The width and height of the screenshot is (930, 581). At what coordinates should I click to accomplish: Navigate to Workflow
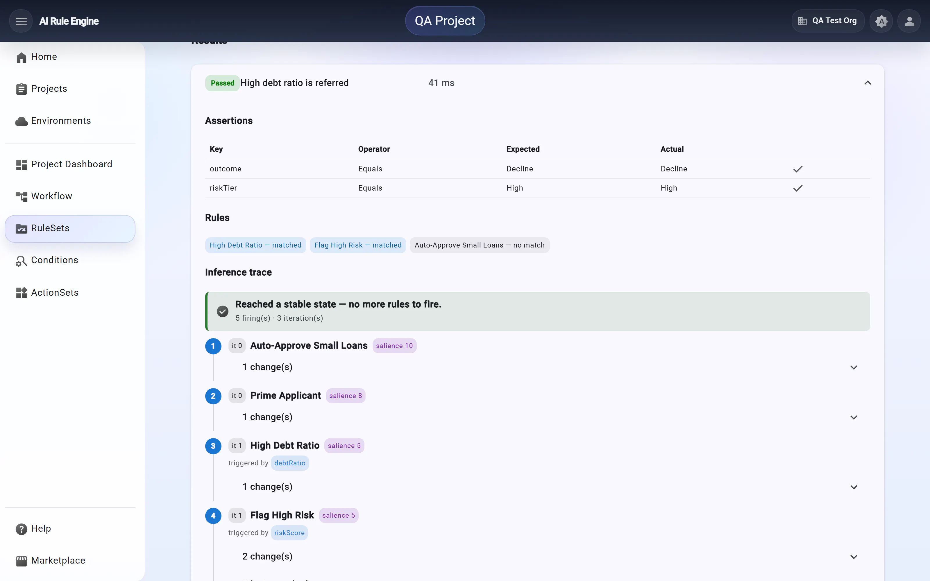[70, 196]
